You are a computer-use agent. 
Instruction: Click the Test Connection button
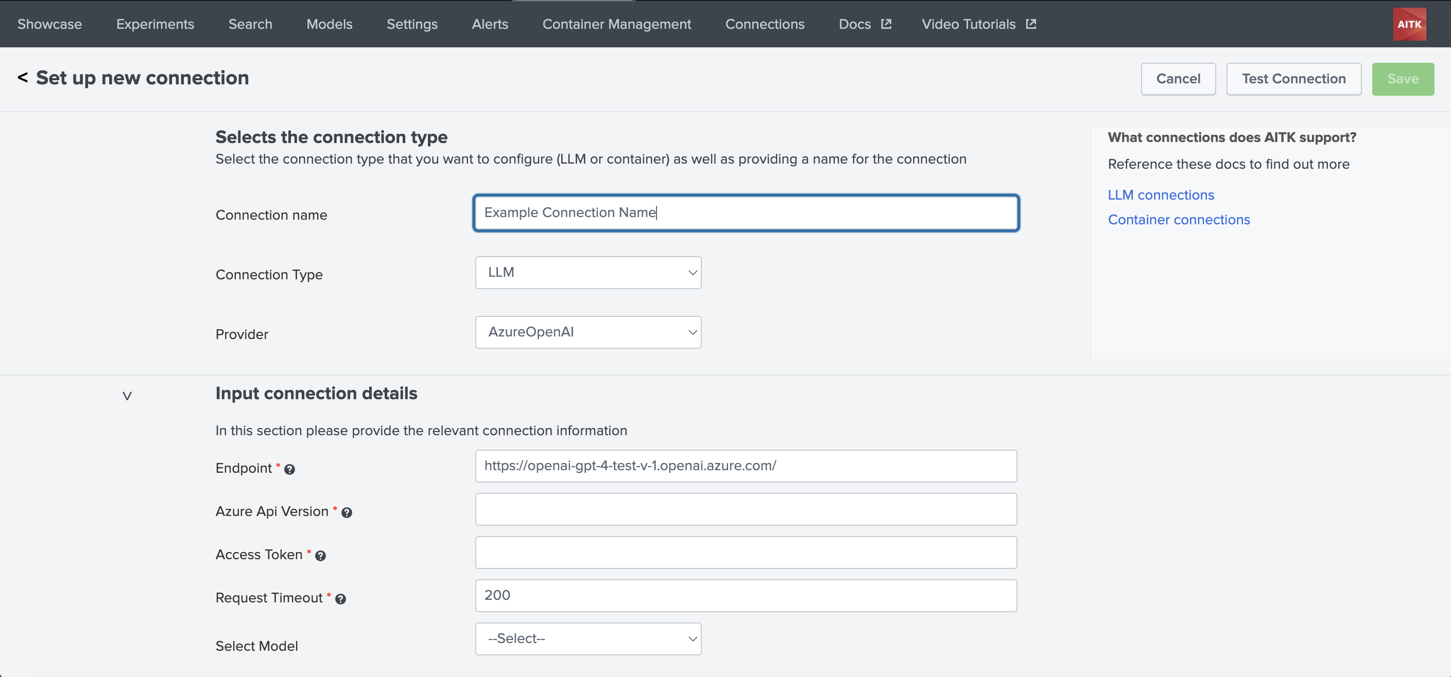pyautogui.click(x=1293, y=79)
